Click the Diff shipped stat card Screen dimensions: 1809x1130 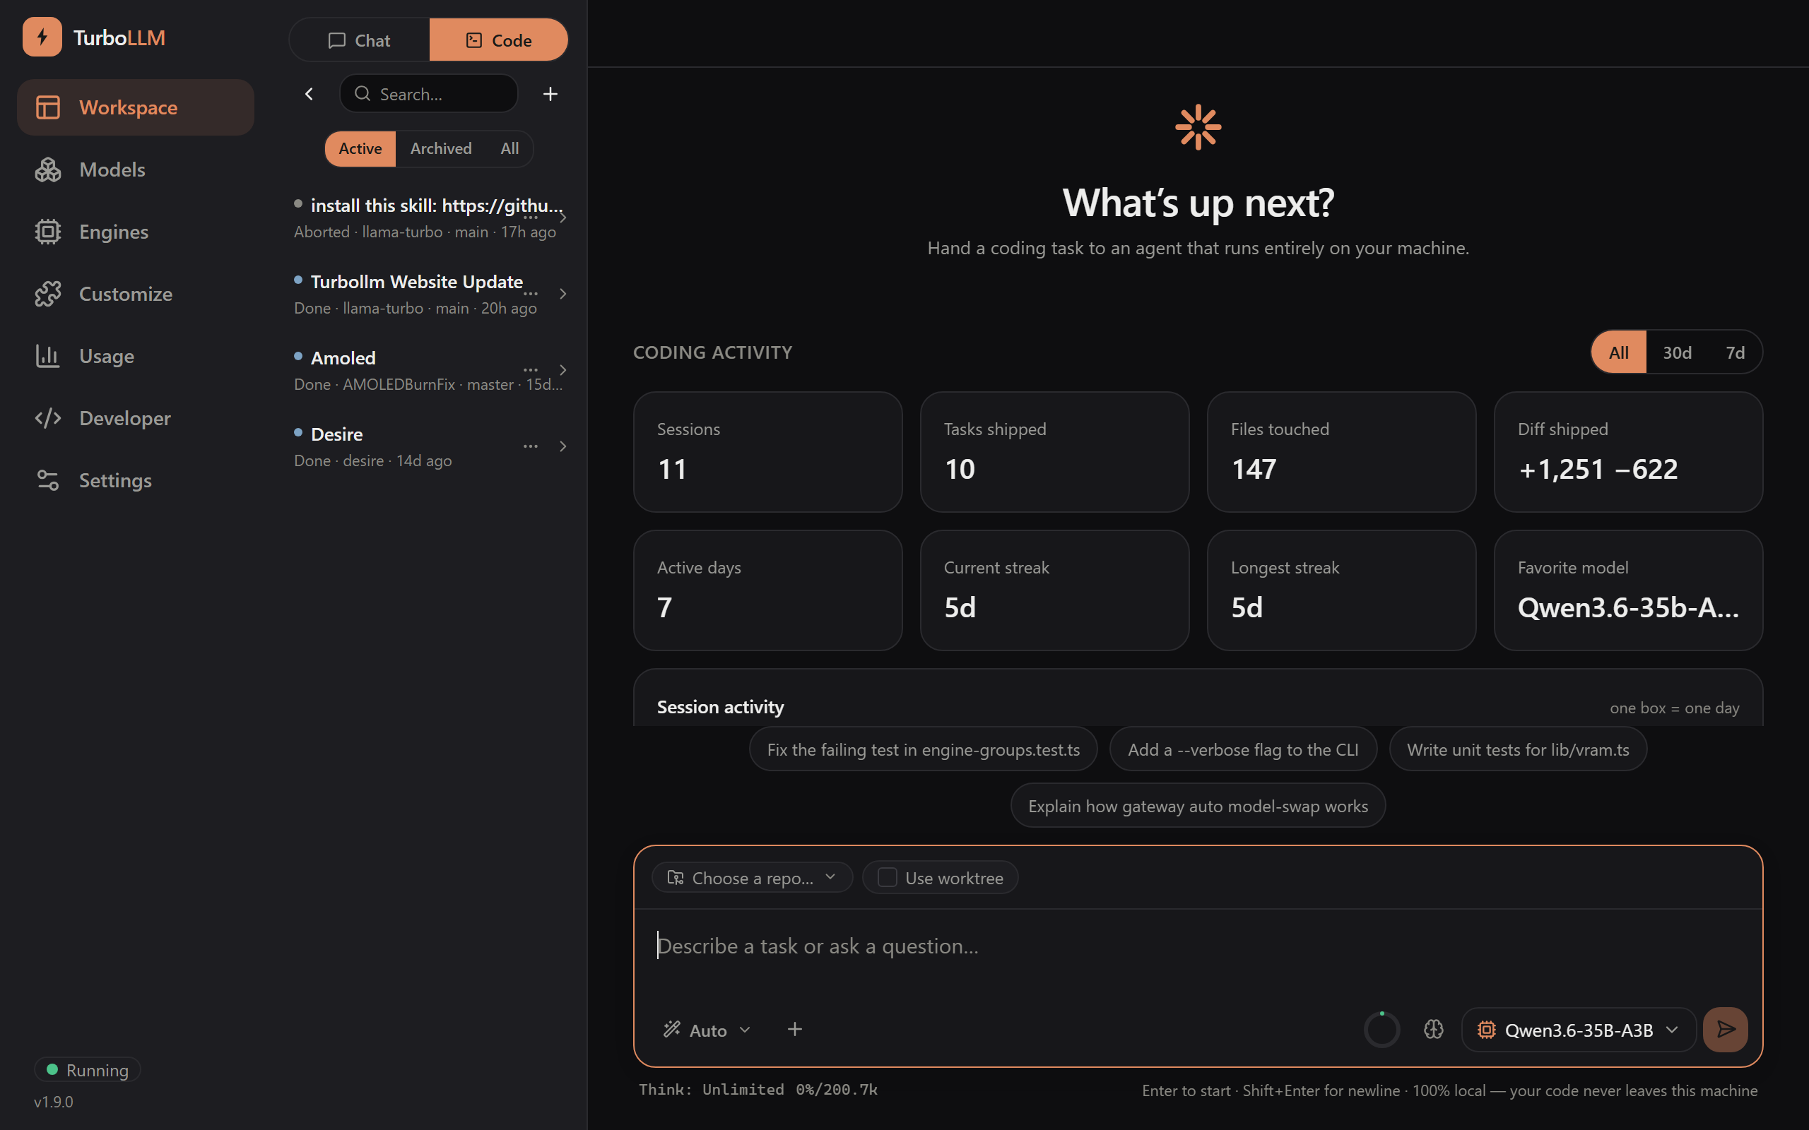tap(1628, 451)
